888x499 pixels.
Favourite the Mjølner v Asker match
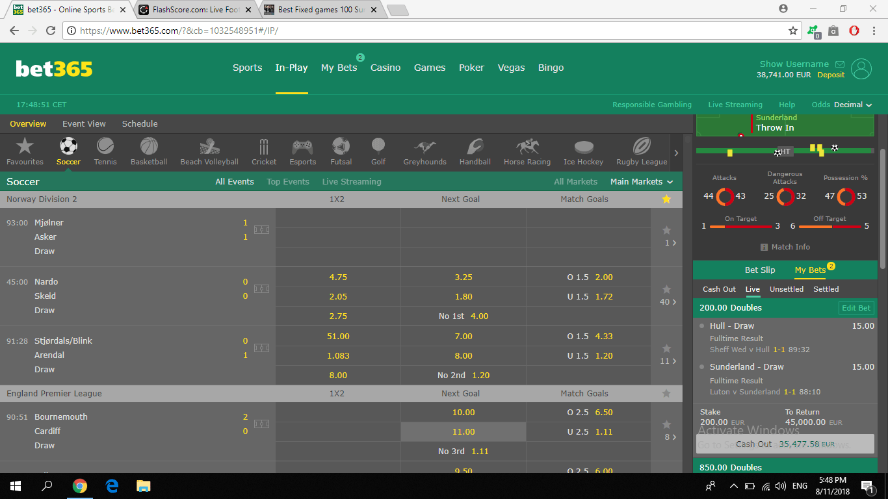point(666,230)
